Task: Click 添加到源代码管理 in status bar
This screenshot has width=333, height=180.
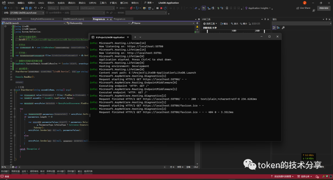Action: (282, 176)
